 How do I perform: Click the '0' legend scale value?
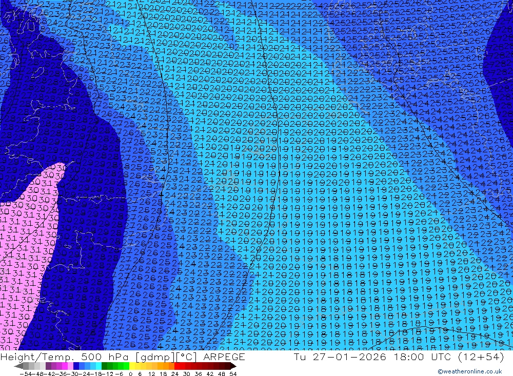pyautogui.click(x=130, y=374)
